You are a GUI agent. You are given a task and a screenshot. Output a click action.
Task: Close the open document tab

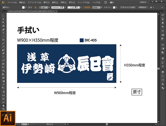click(57, 11)
